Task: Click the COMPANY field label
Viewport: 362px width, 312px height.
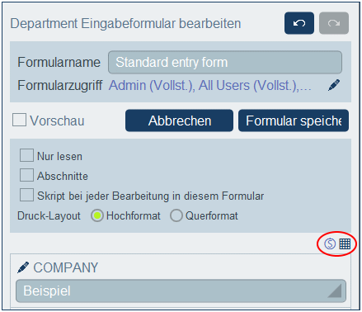Action: (66, 267)
